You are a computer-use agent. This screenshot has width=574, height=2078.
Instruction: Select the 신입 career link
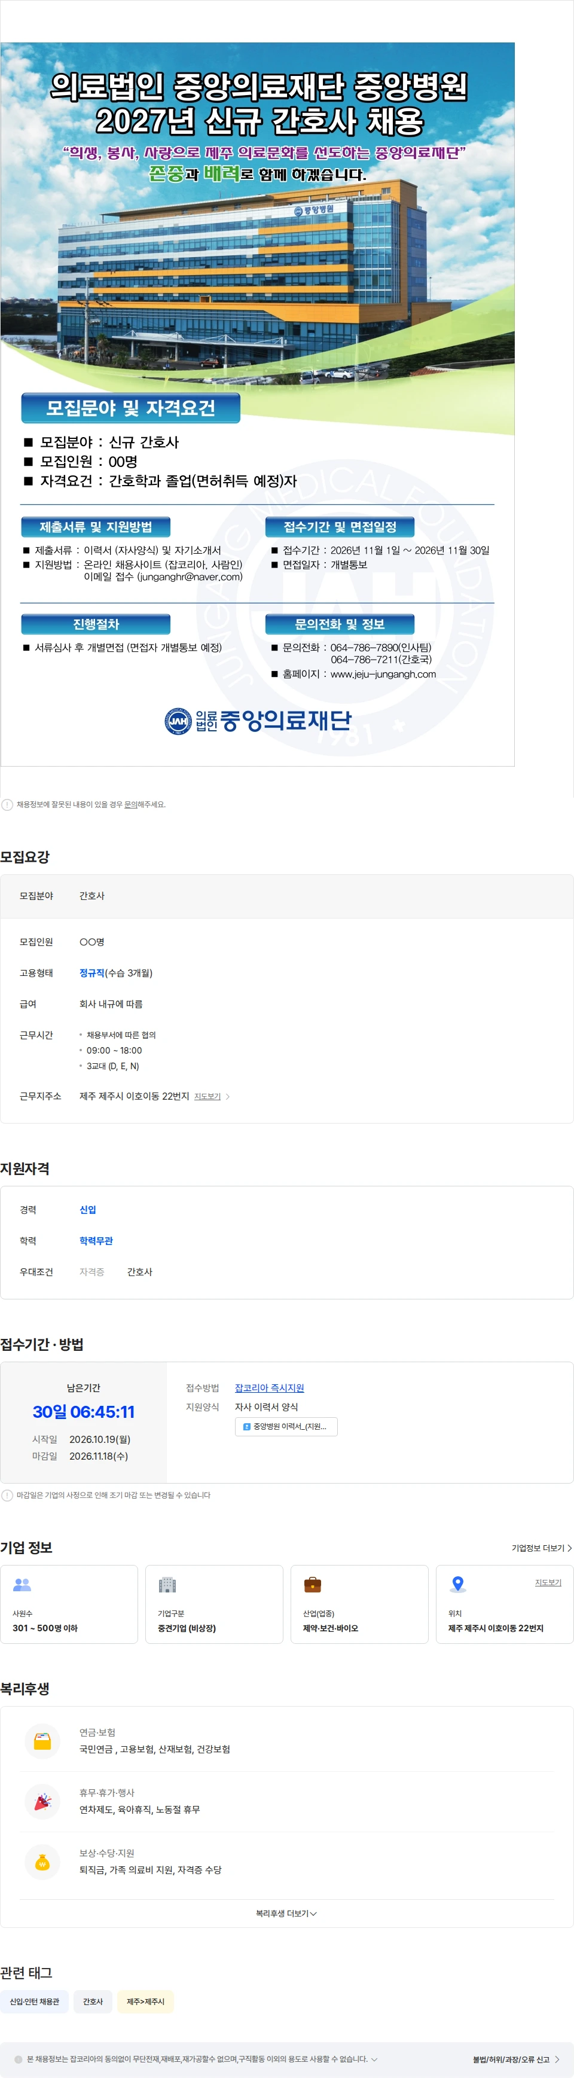click(x=88, y=1209)
